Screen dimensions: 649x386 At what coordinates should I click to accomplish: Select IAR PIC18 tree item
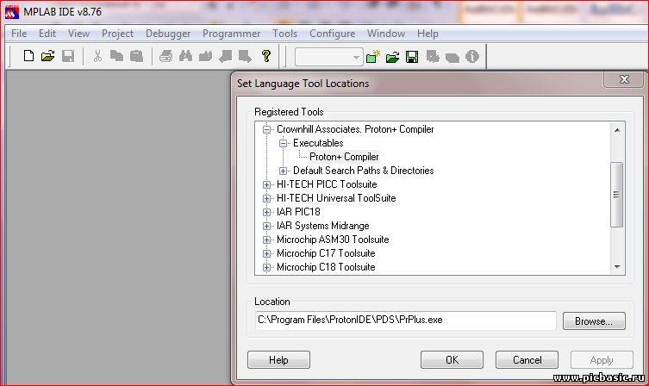coord(298,212)
